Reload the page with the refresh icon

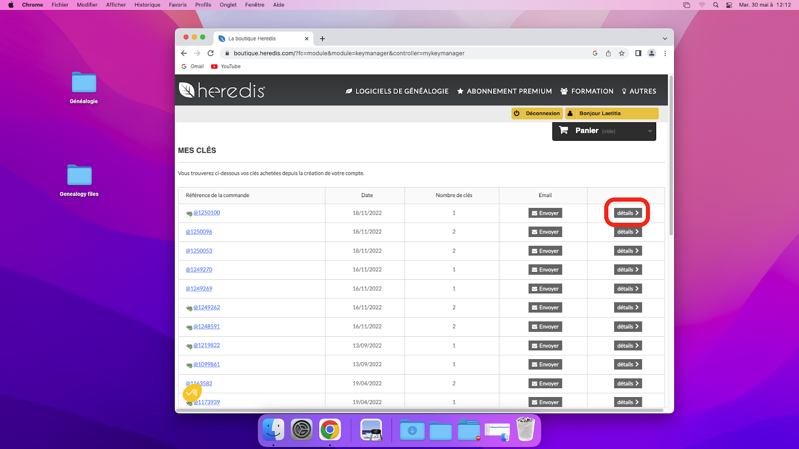(211, 53)
